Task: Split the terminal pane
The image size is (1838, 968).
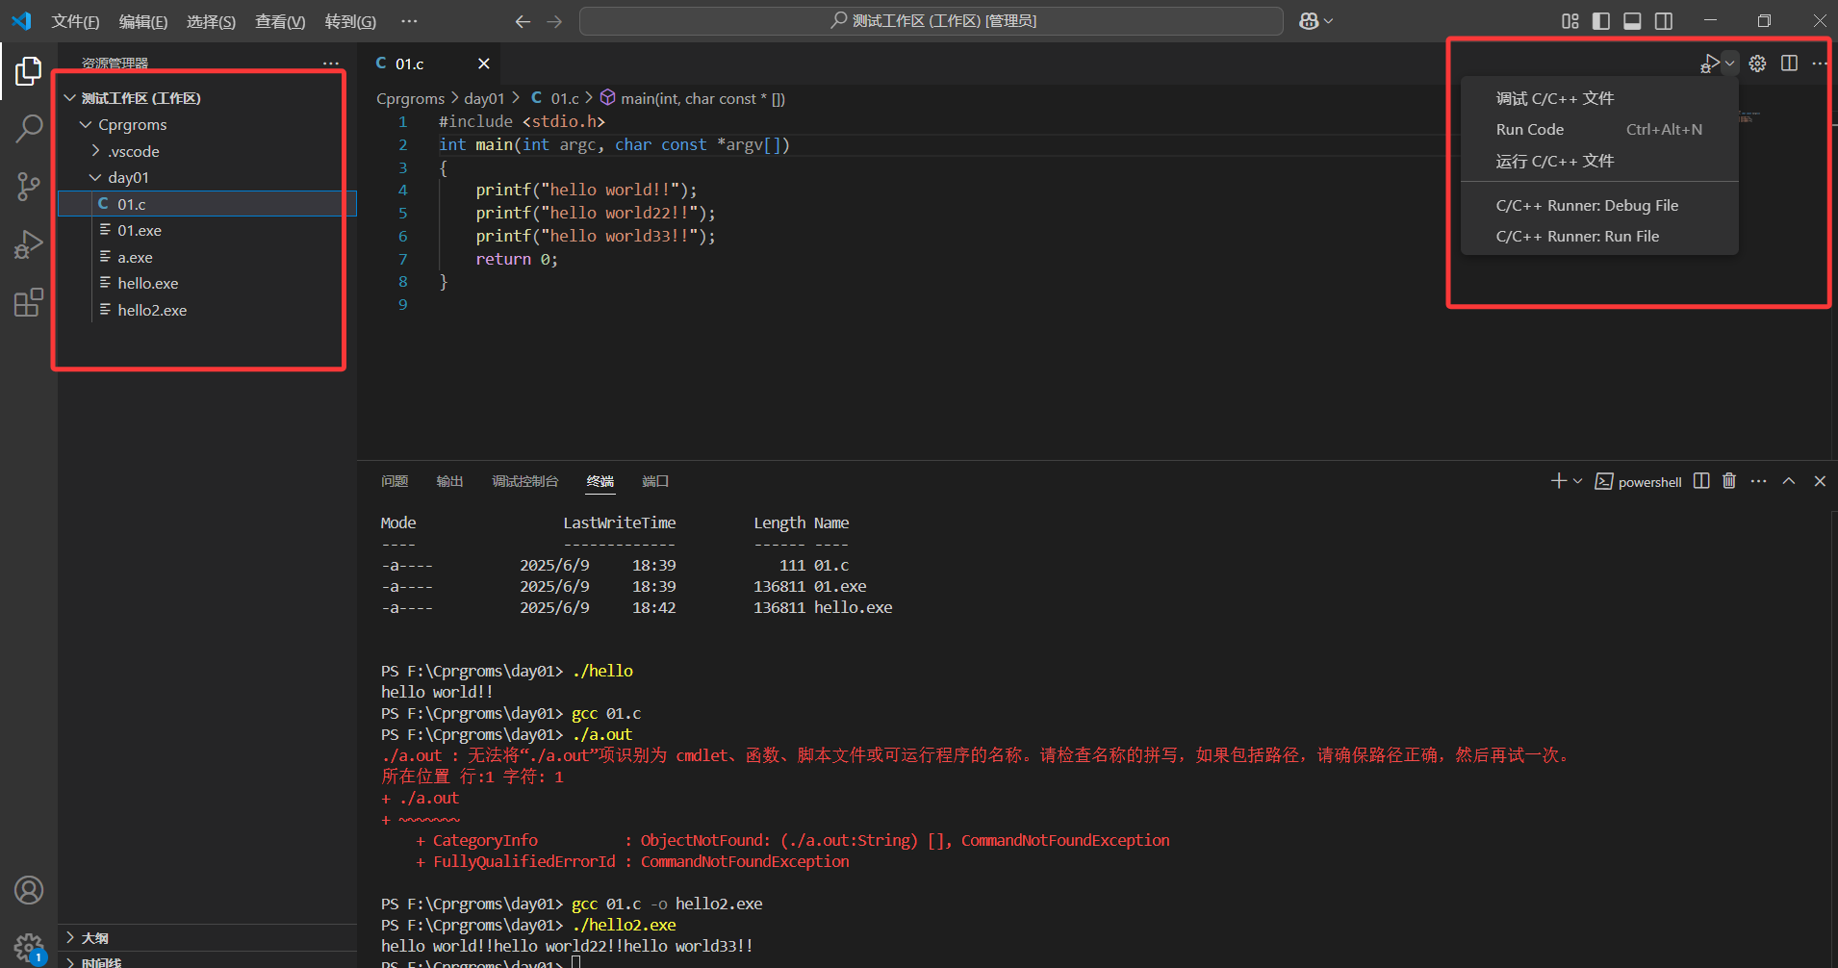Action: click(x=1700, y=480)
